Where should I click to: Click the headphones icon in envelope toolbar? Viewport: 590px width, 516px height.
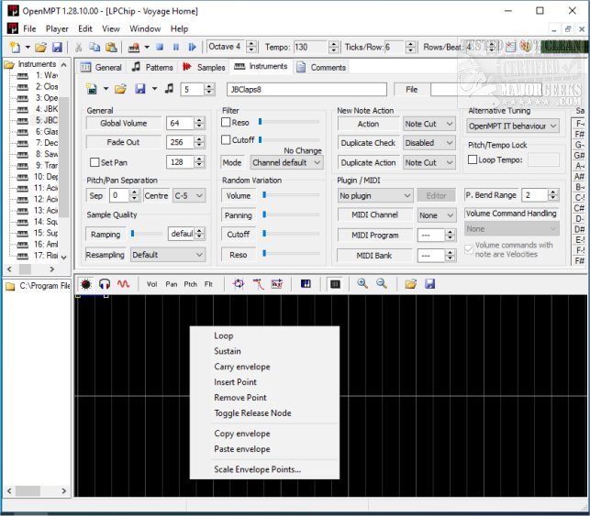105,284
